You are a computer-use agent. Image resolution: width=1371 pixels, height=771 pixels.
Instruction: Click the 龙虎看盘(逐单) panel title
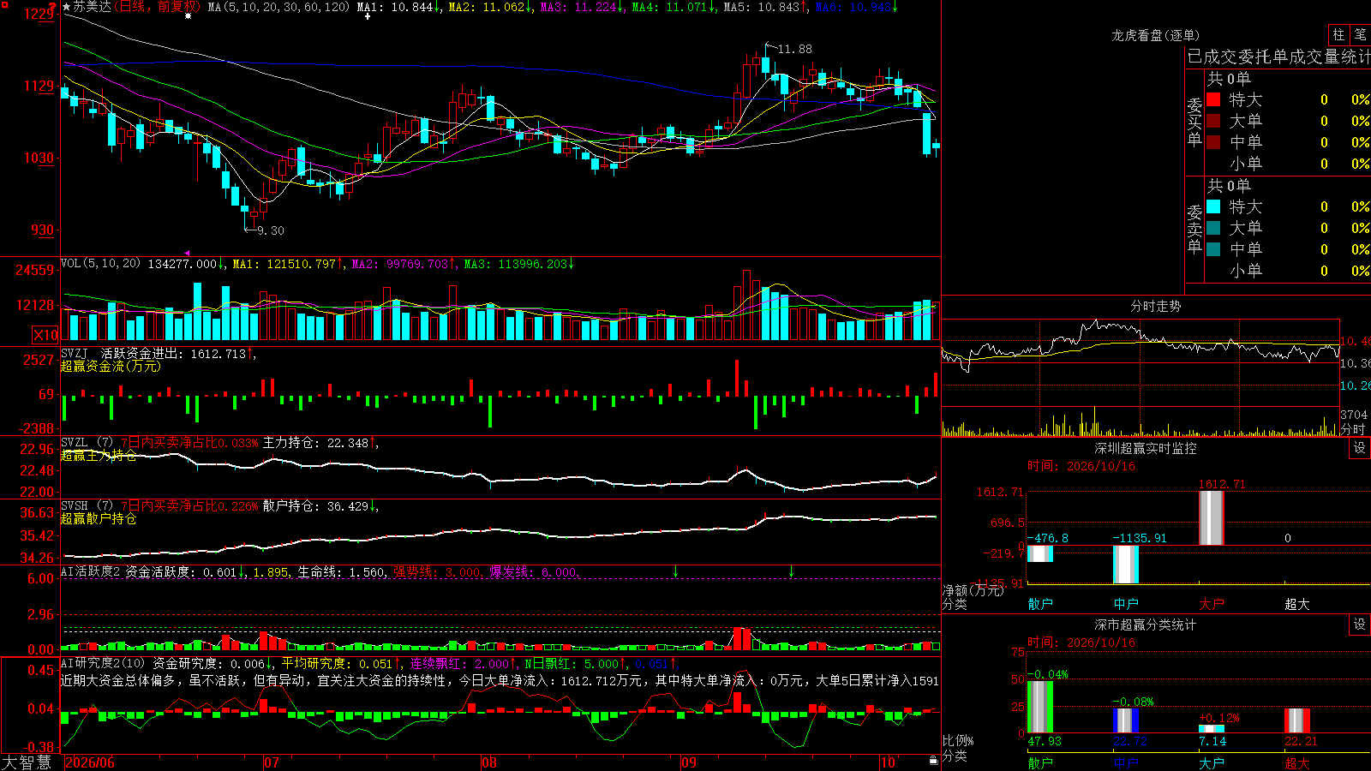coord(1155,35)
